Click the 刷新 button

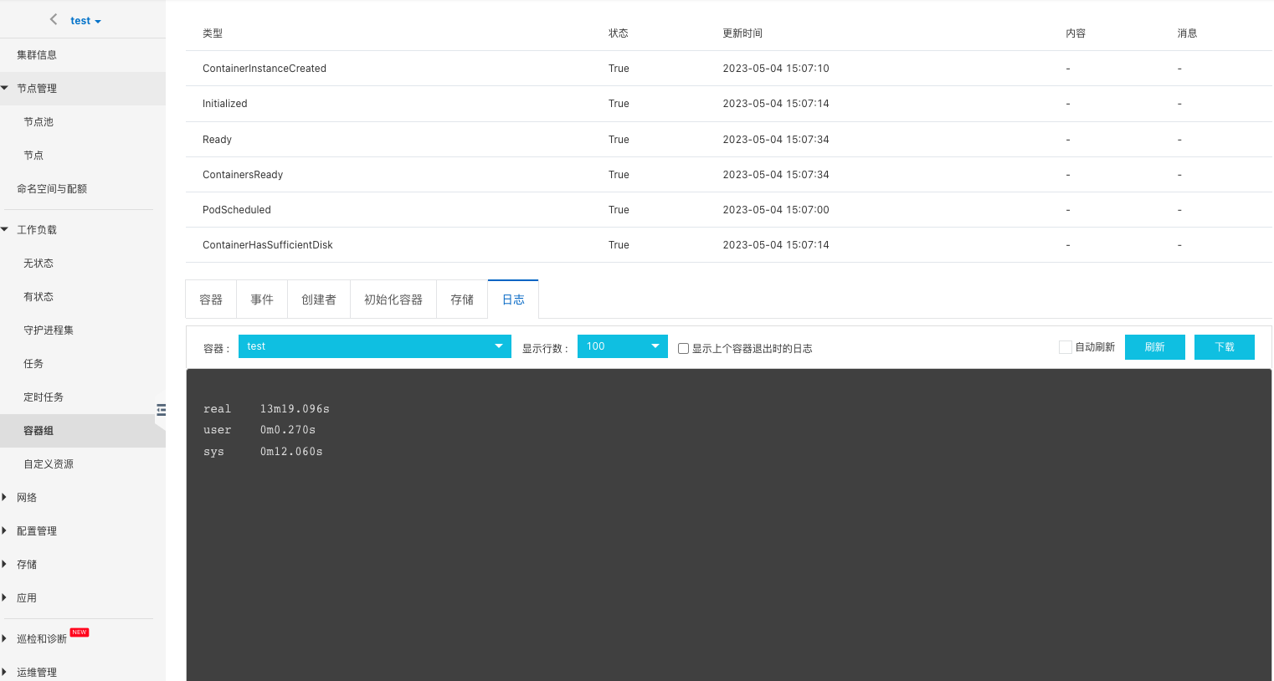click(1154, 346)
